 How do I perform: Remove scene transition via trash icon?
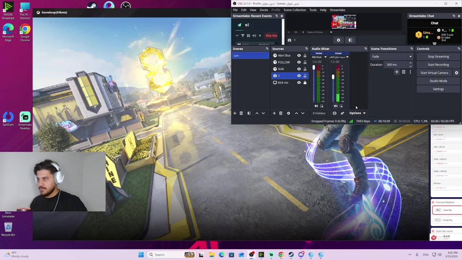tap(404, 72)
